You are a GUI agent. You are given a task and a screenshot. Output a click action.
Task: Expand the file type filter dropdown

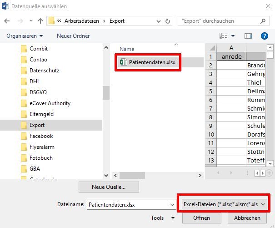click(225, 205)
